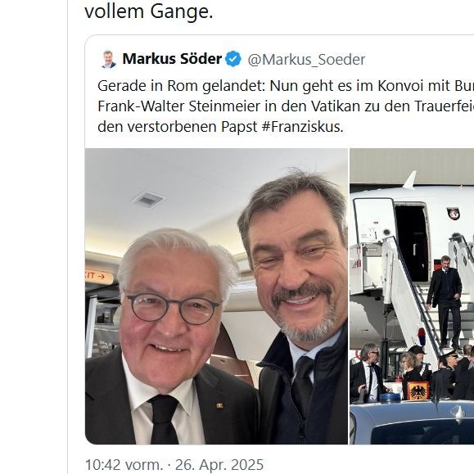
Task: Open the @Markus_Soeder handle link
Action: click(306, 60)
